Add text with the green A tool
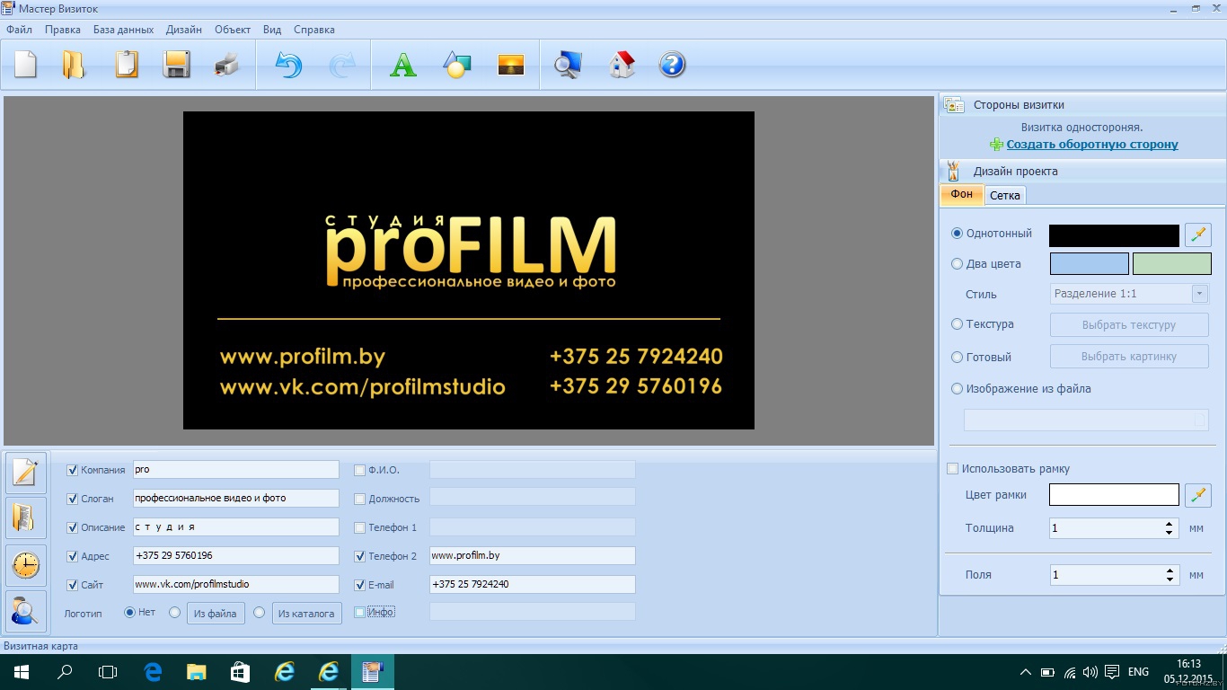Image resolution: width=1227 pixels, height=690 pixels. (403, 66)
